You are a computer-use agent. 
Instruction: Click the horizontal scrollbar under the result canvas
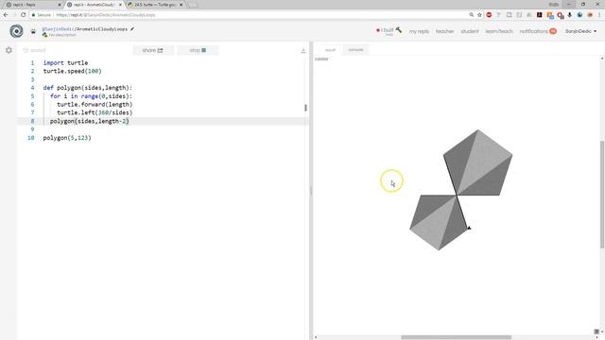click(456, 337)
